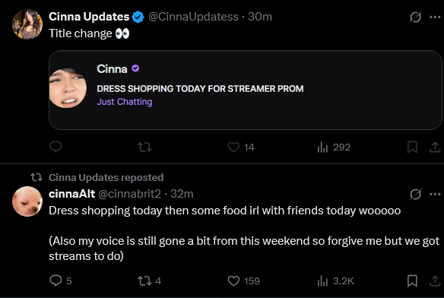Like the cinnaAlt tweet with 159 likes
Image resolution: width=444 pixels, height=298 pixels.
(x=244, y=281)
